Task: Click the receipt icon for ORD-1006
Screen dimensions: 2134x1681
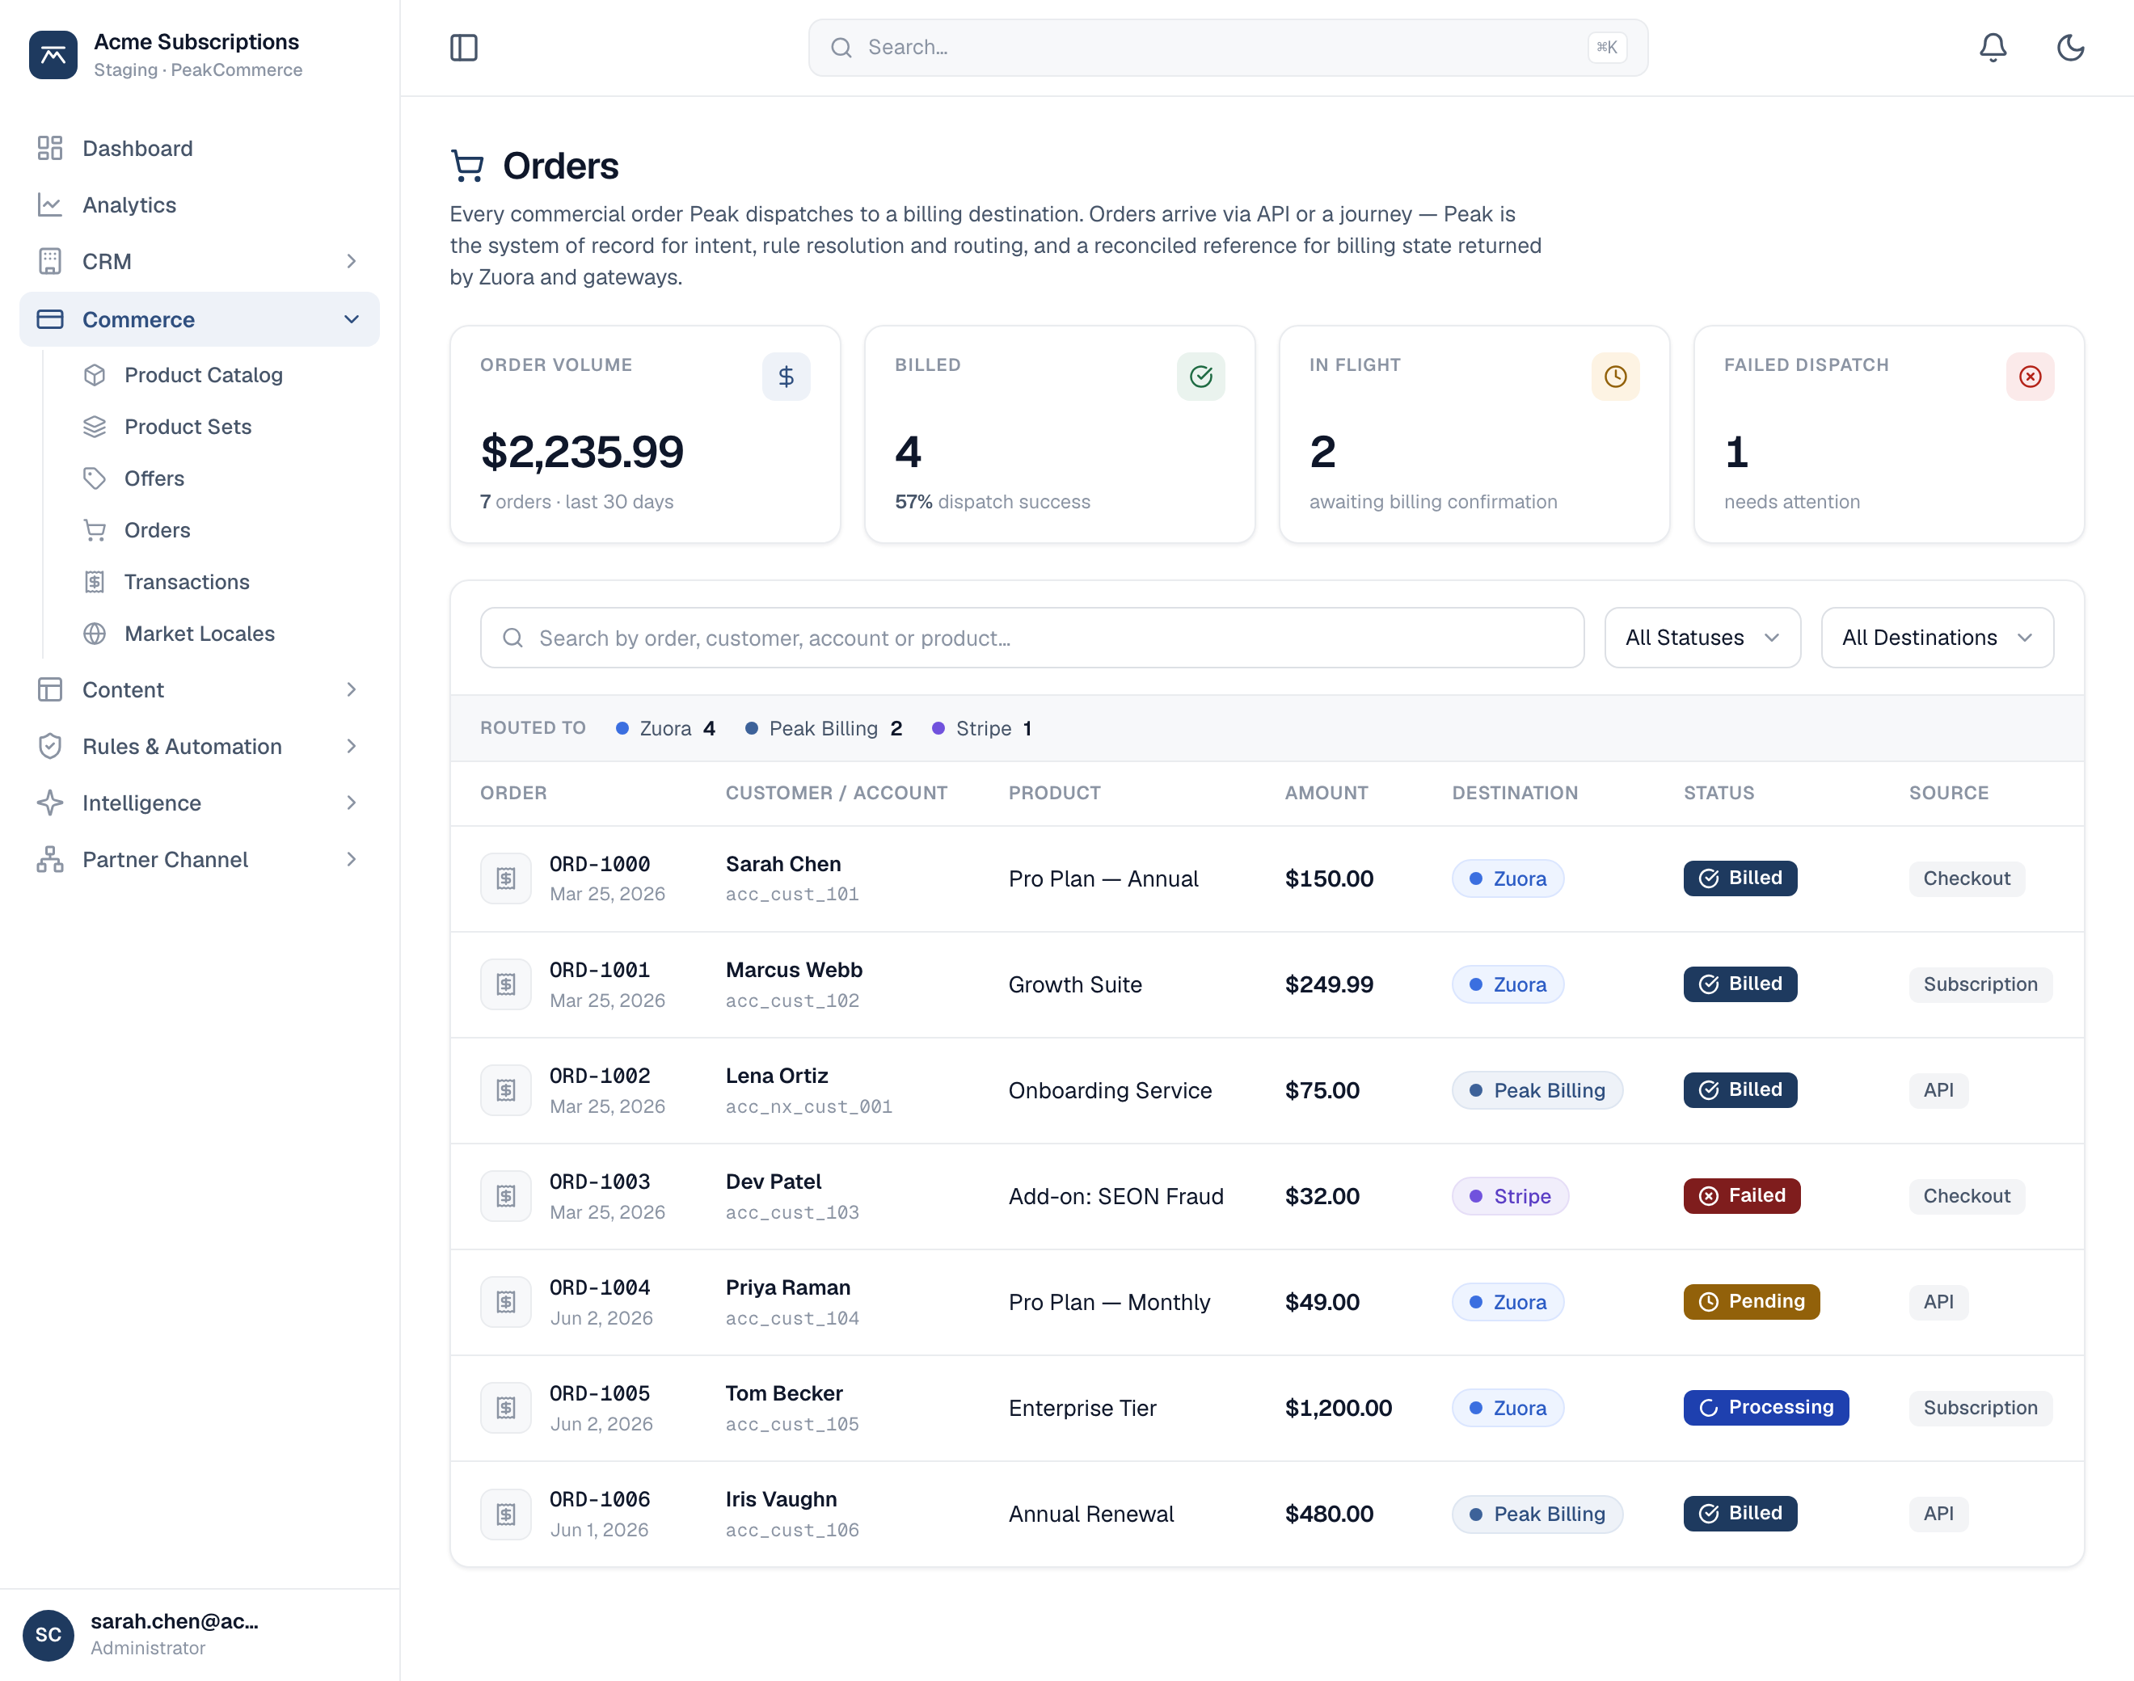Action: click(505, 1514)
